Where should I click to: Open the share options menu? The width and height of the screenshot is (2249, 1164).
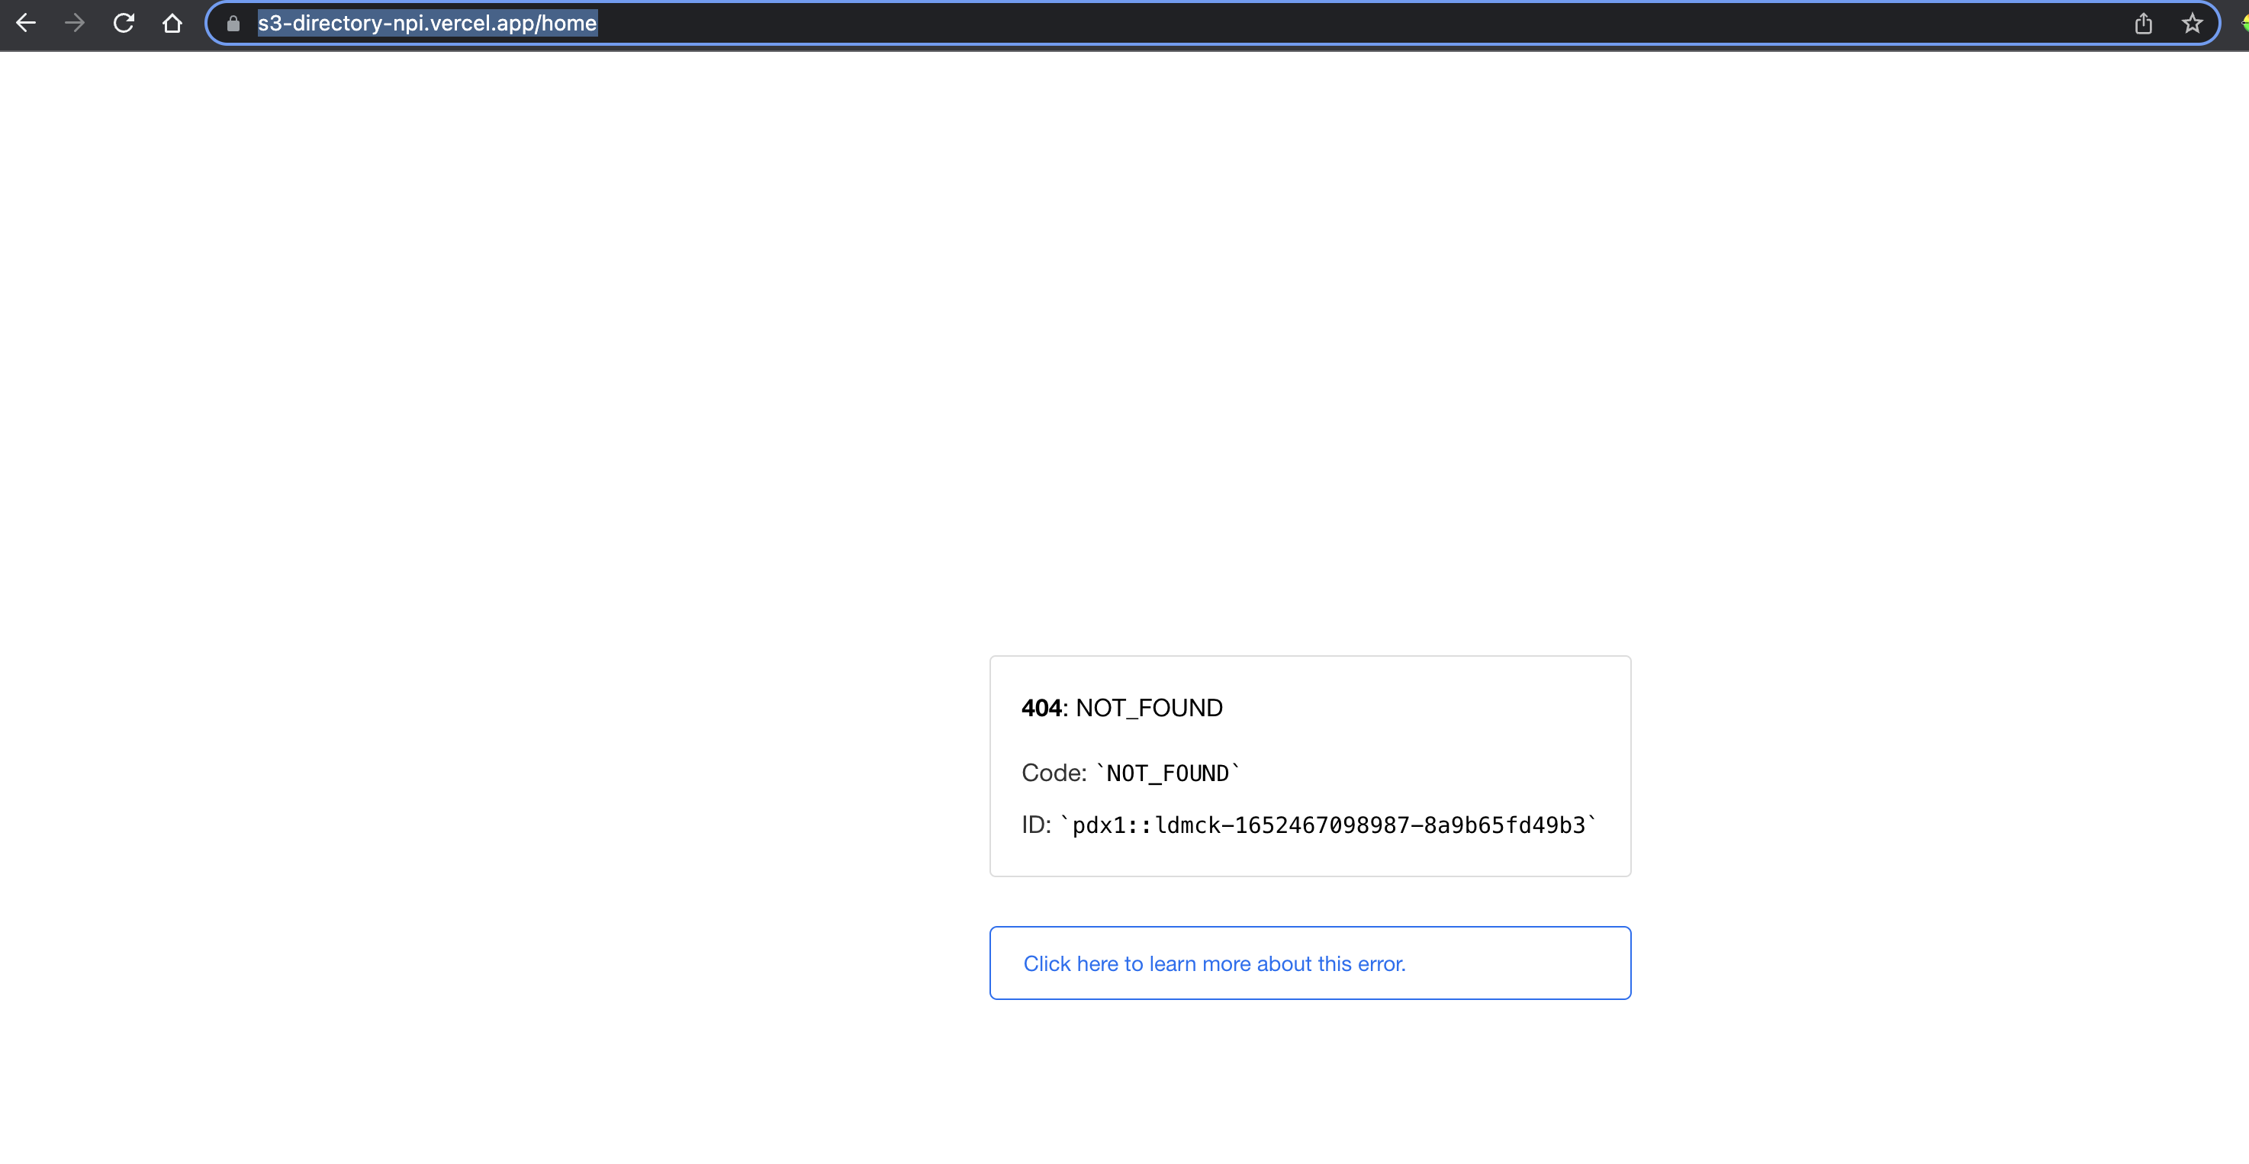click(x=2144, y=24)
